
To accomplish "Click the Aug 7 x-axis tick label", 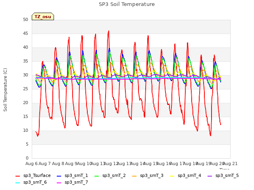I will tap(44, 163).
